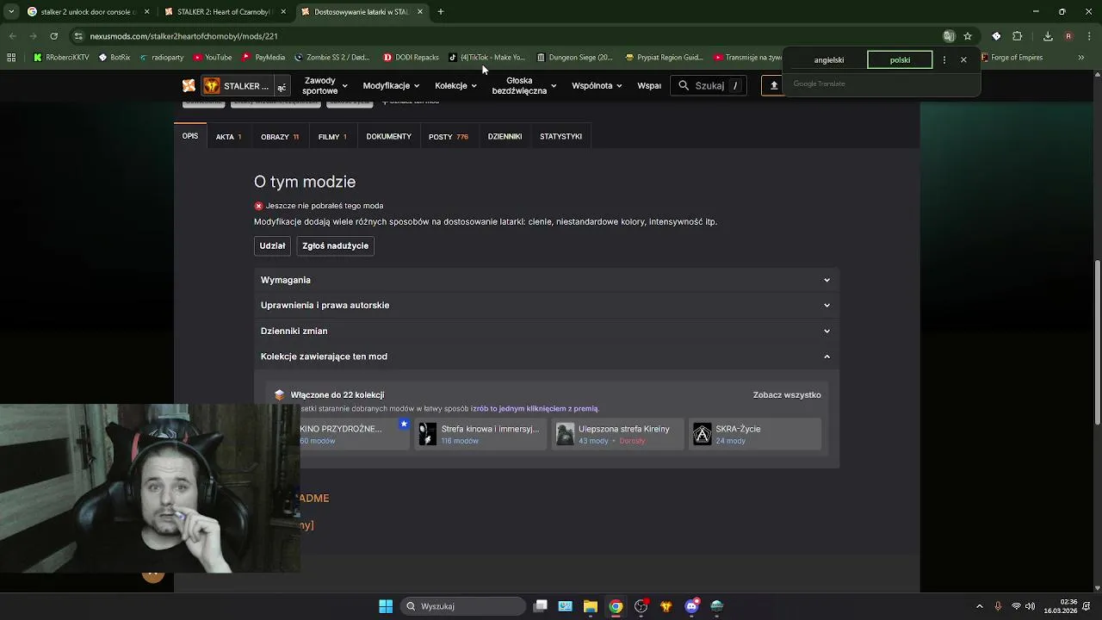Show hidden system tray icons
The image size is (1102, 620).
pos(979,606)
